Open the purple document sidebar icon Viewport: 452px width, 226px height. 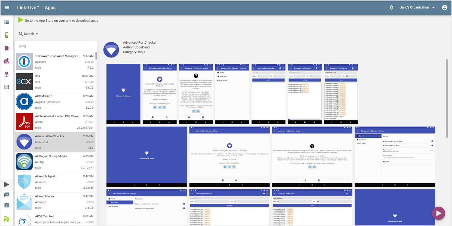tap(7, 48)
